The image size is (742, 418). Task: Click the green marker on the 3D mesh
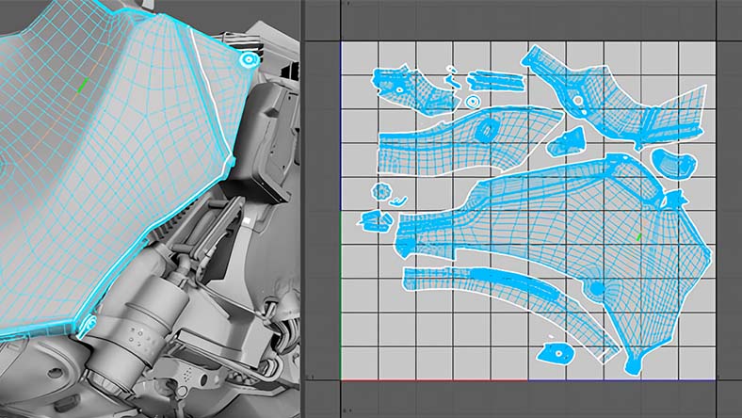(x=83, y=86)
